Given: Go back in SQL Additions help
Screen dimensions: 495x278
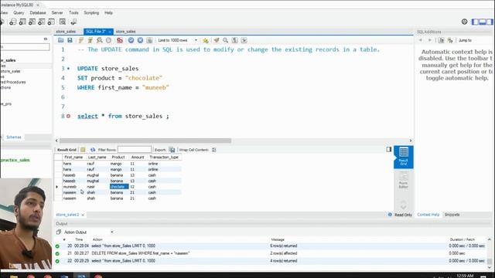Looking at the screenshot, I should tap(421, 40).
